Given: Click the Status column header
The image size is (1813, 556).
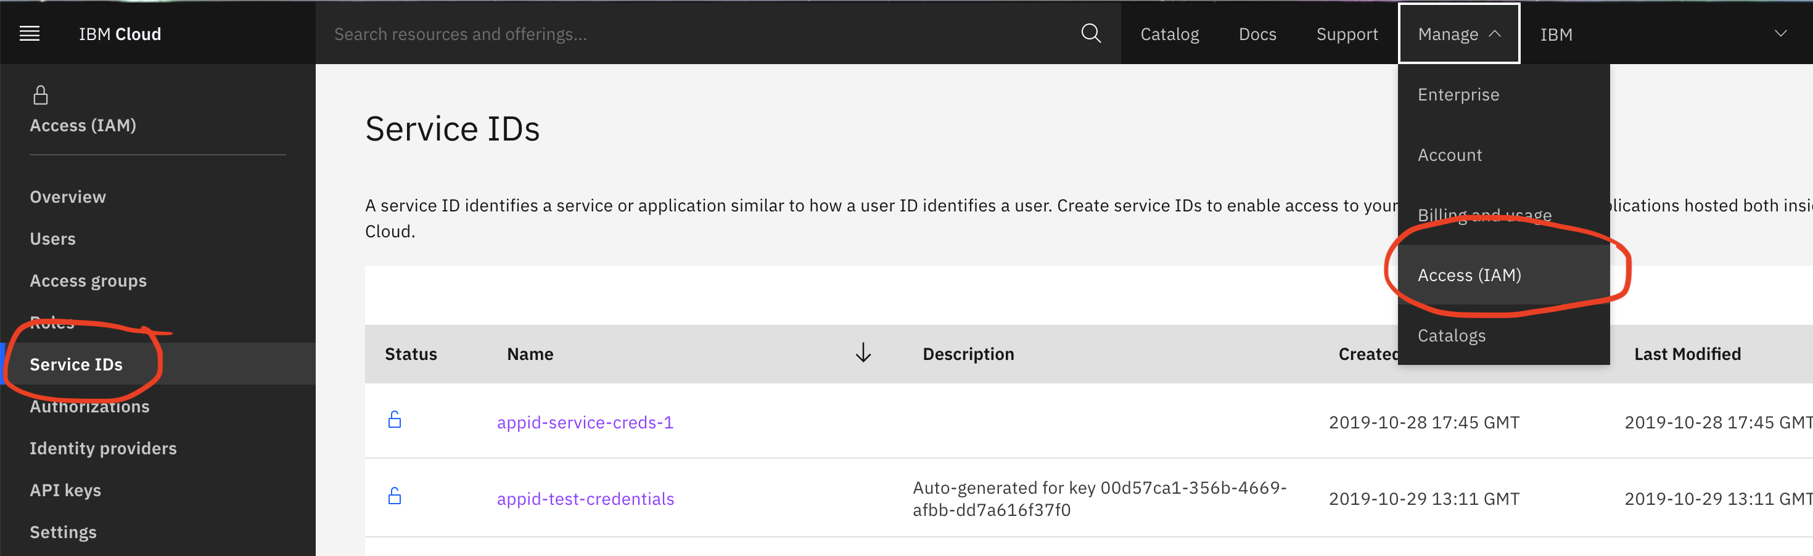Looking at the screenshot, I should coord(411,354).
